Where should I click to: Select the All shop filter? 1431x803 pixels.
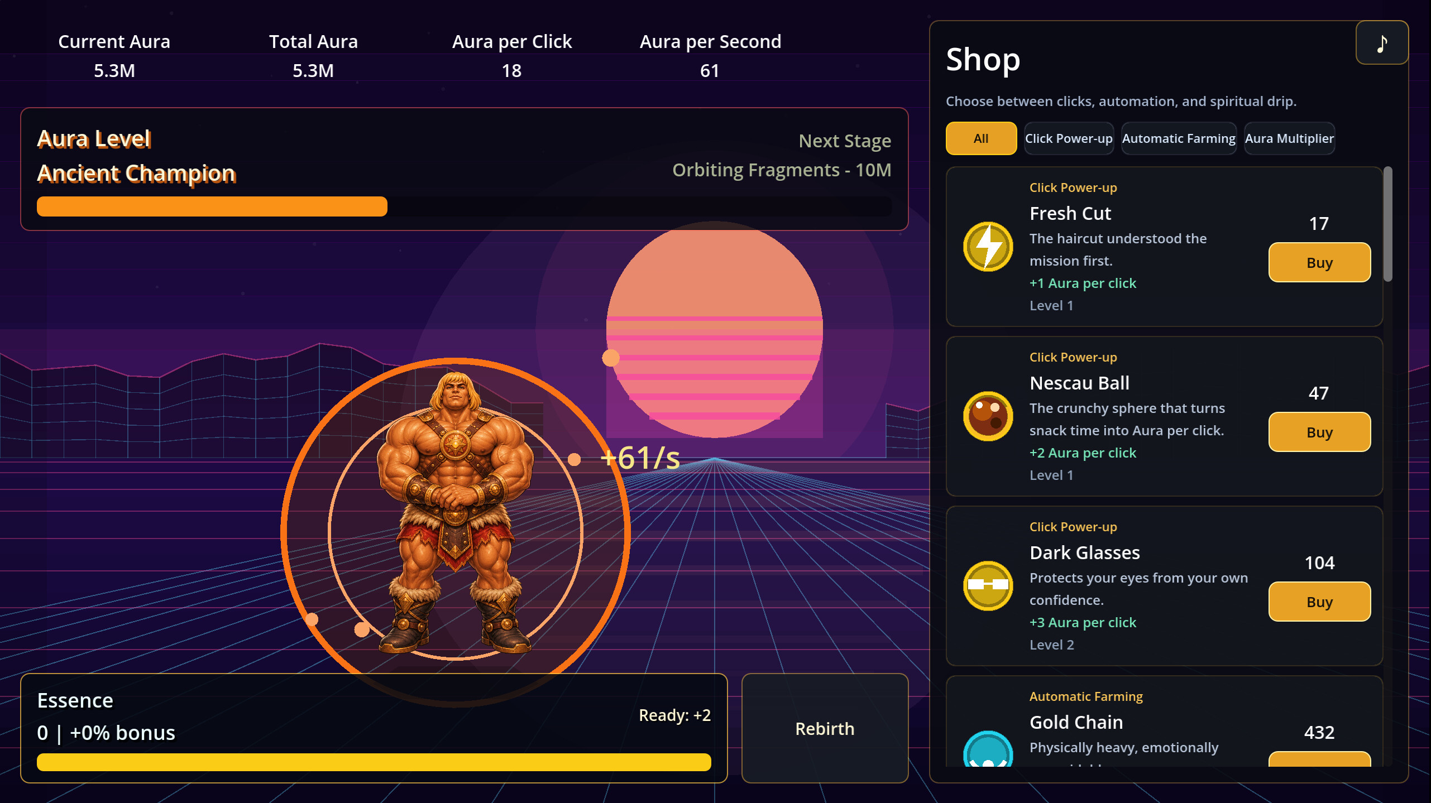point(981,138)
